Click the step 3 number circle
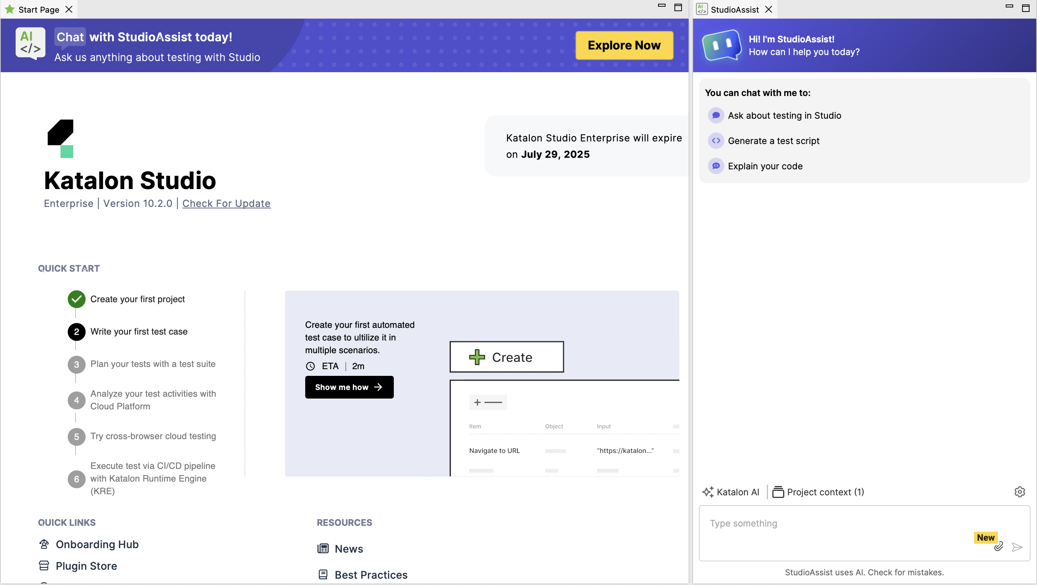 [76, 365]
